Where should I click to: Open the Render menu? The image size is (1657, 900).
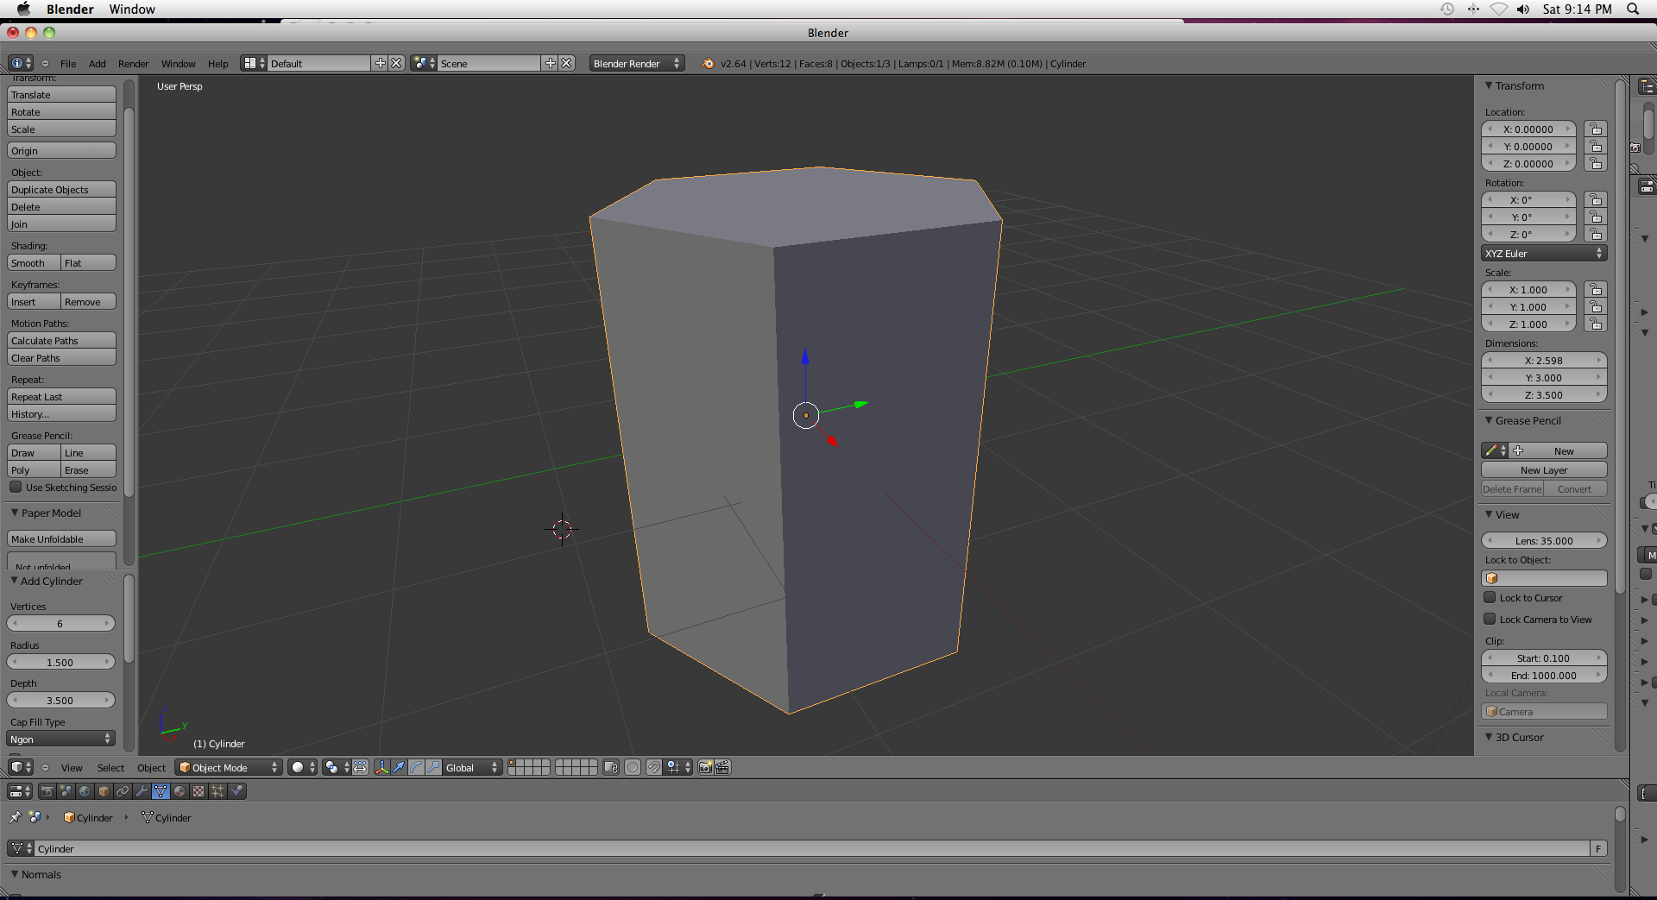pyautogui.click(x=134, y=63)
